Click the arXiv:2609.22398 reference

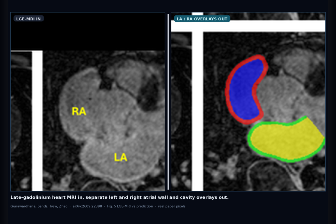(87, 206)
